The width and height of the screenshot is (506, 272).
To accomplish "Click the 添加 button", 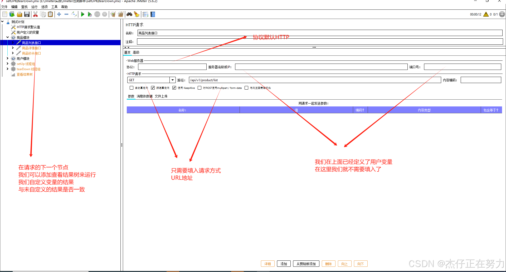I will click(284, 264).
